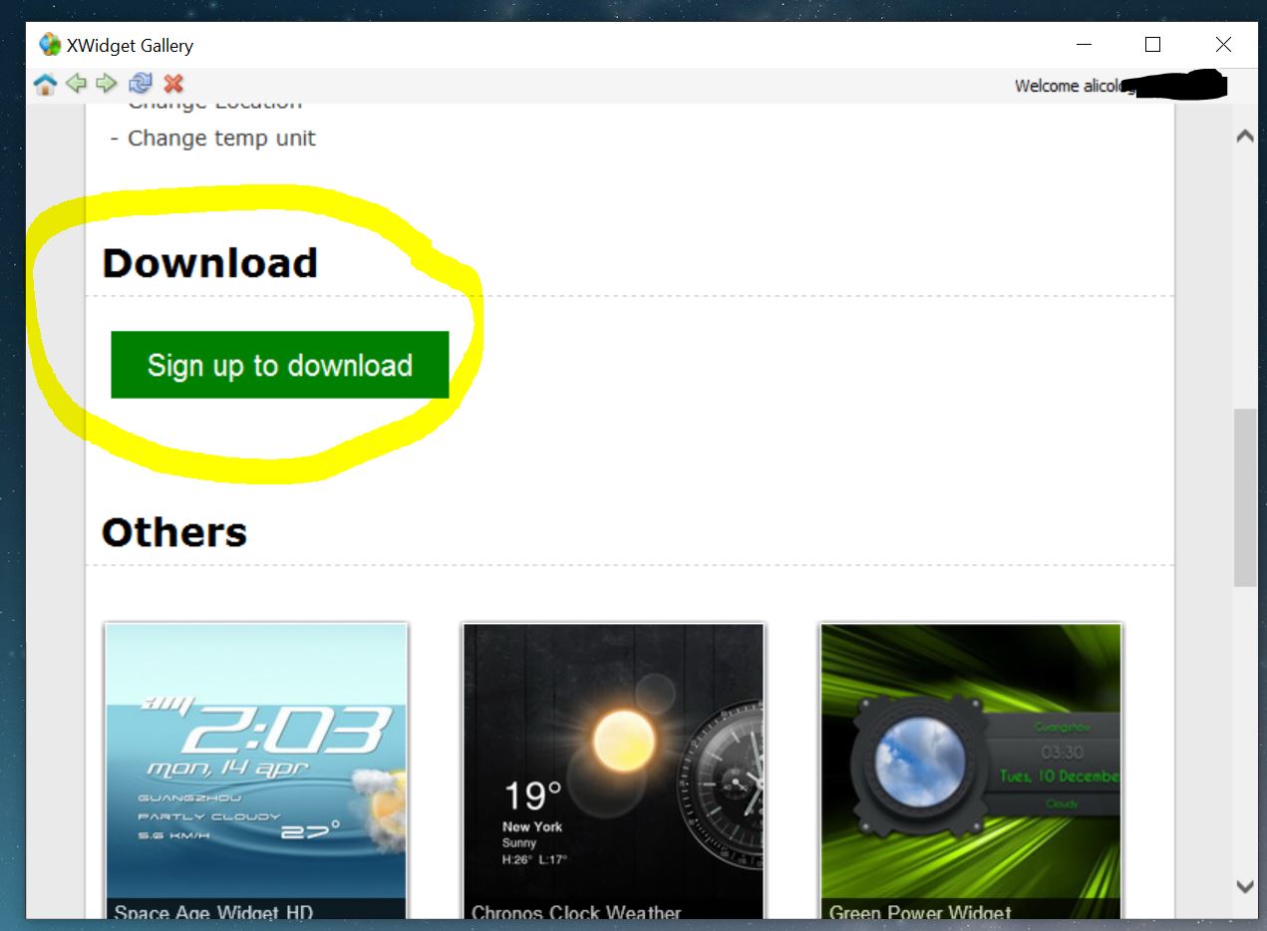Screen dimensions: 1267x931
Task: Click the XWidget Gallery title bar logo
Action: click(50, 45)
